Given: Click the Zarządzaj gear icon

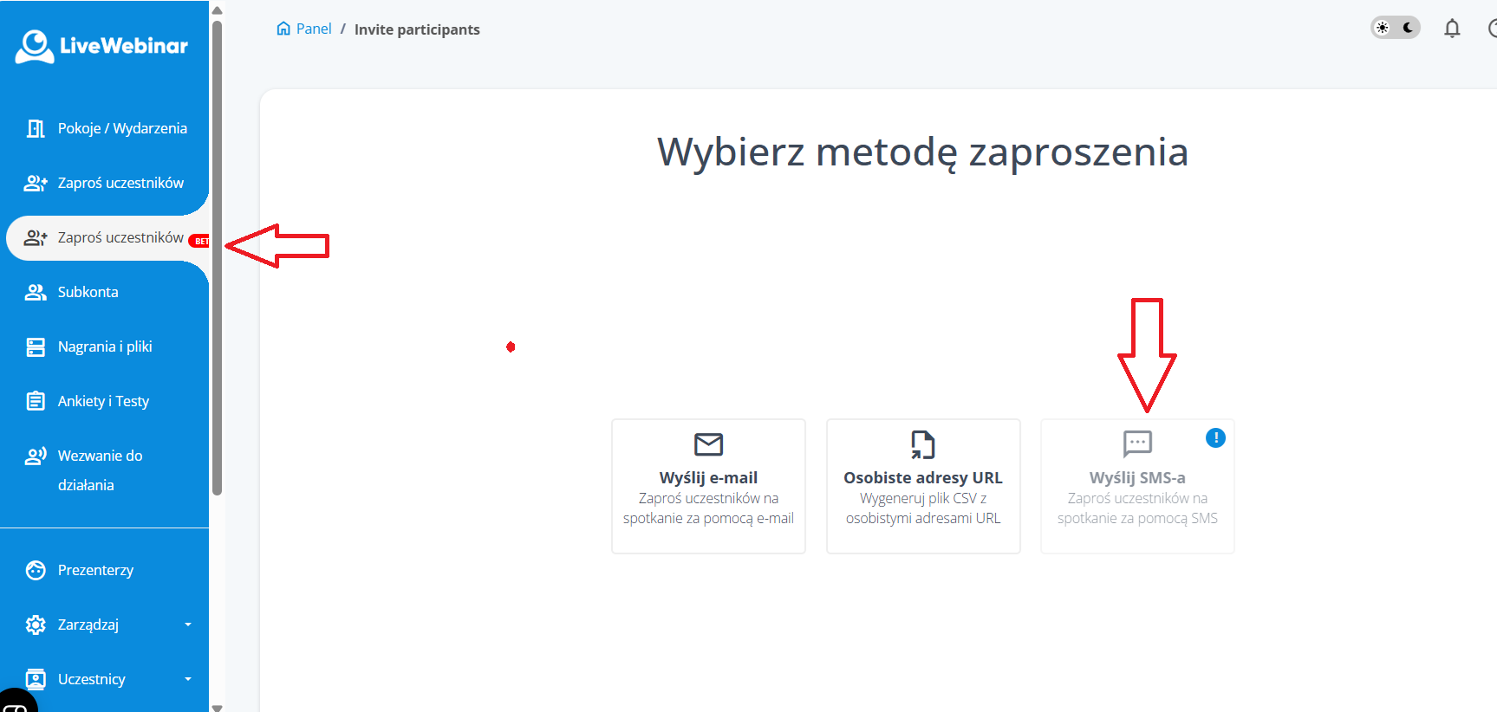Looking at the screenshot, I should coord(36,625).
